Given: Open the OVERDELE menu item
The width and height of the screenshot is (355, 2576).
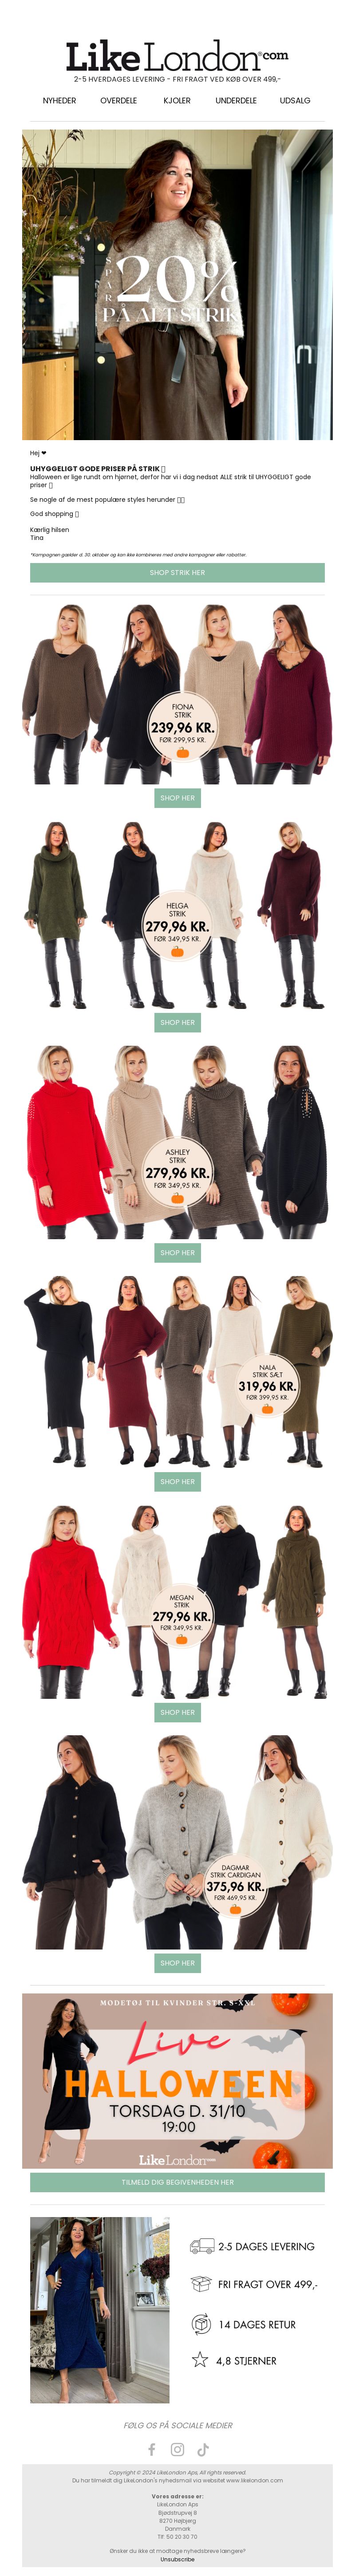Looking at the screenshot, I should point(118,101).
